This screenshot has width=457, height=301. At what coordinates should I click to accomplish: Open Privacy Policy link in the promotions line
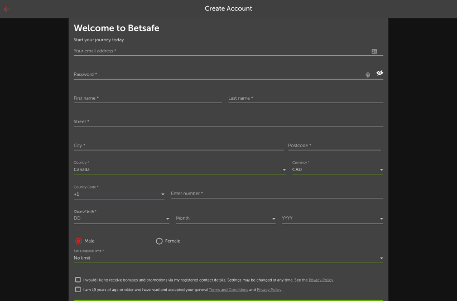click(x=321, y=280)
